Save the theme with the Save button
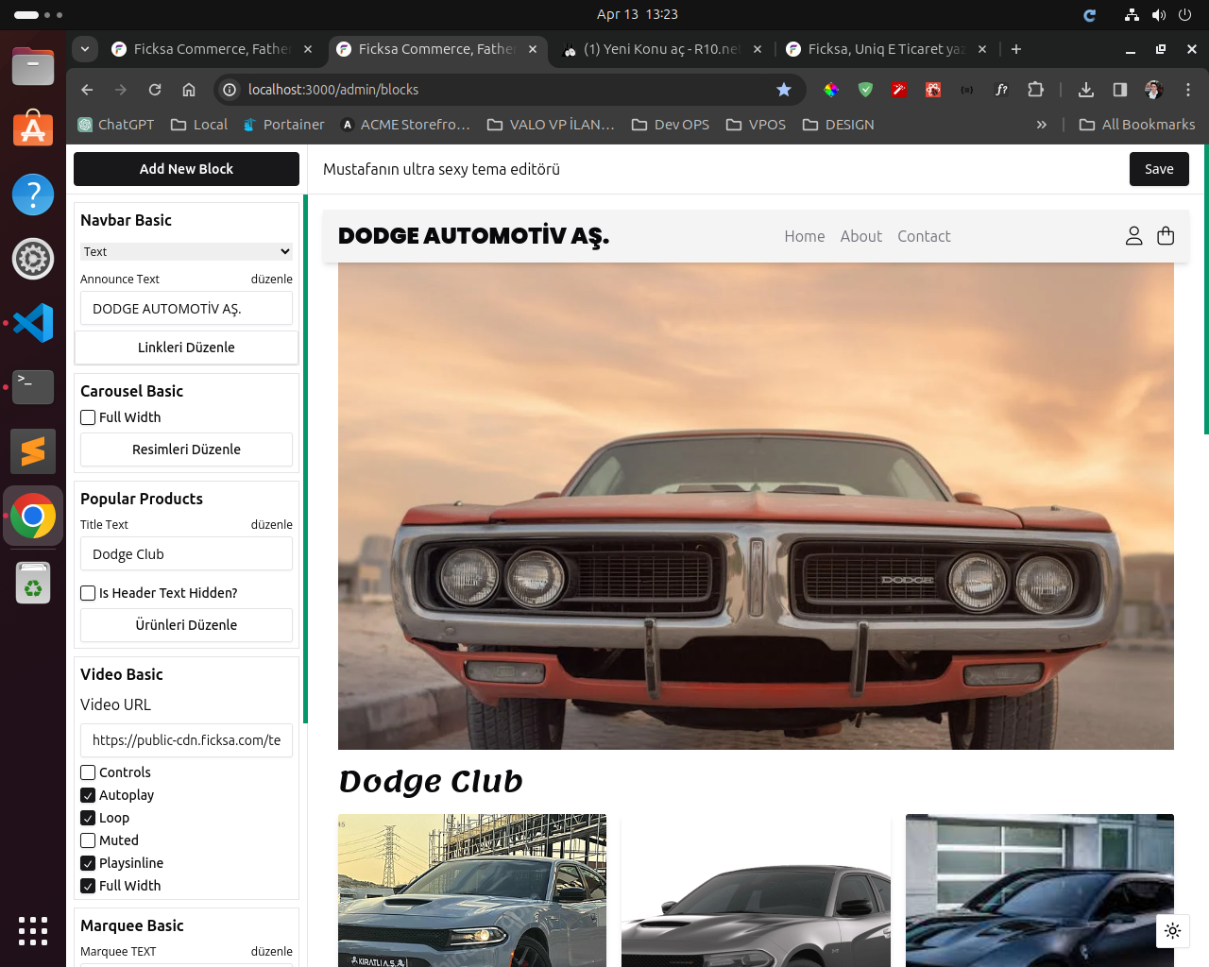 [x=1159, y=169]
